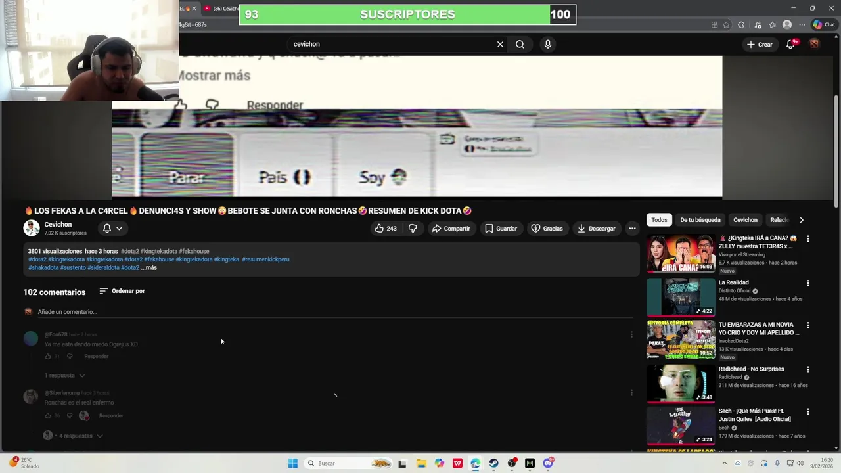The height and width of the screenshot is (473, 841).
Task: Click Compartir share button
Action: (x=451, y=229)
